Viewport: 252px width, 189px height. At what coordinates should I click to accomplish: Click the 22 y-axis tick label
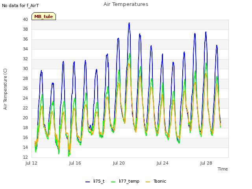(25, 108)
